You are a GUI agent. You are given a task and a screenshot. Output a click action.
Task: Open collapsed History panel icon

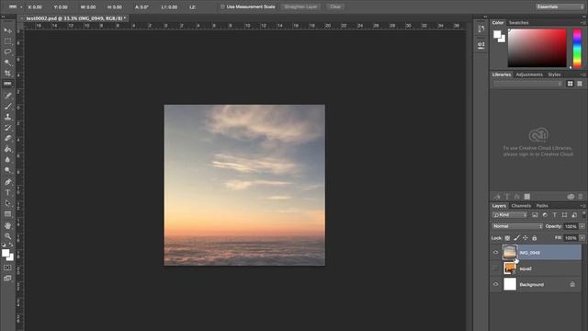click(x=481, y=29)
